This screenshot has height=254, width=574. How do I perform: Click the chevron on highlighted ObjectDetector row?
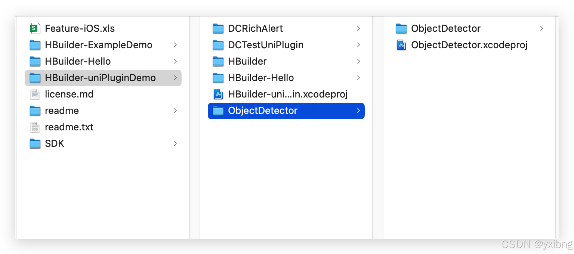[358, 111]
